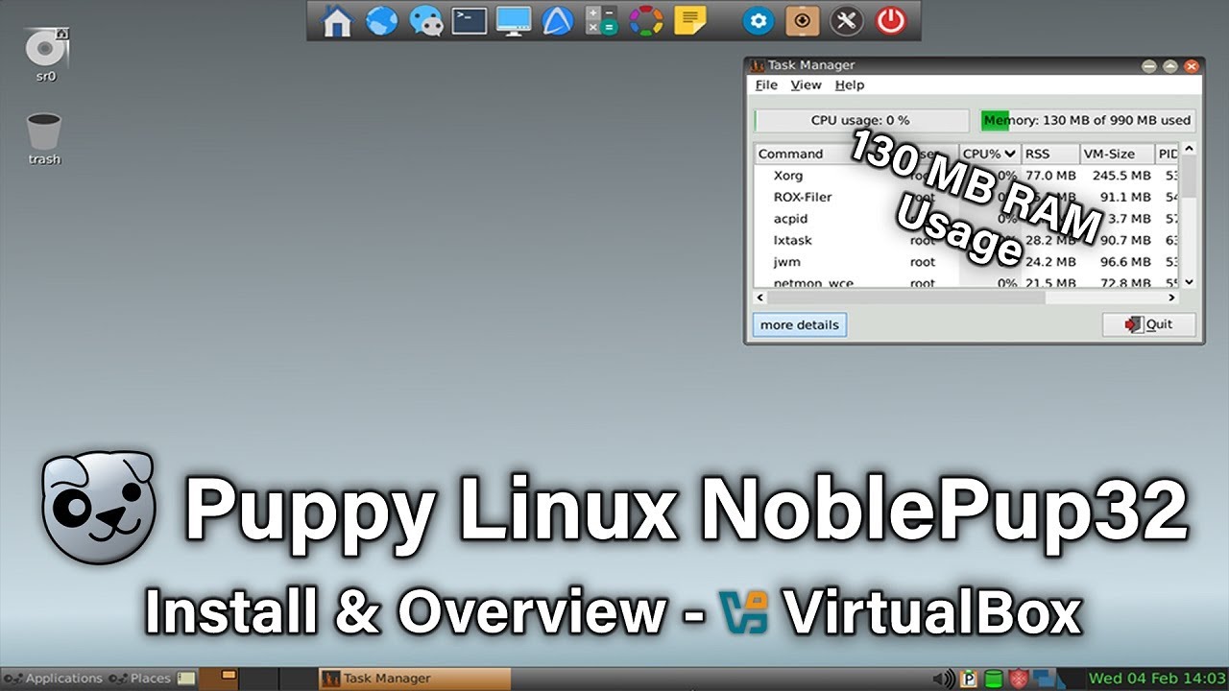Click the green storage cylinder tray icon
This screenshot has width=1229, height=691.
(x=995, y=679)
